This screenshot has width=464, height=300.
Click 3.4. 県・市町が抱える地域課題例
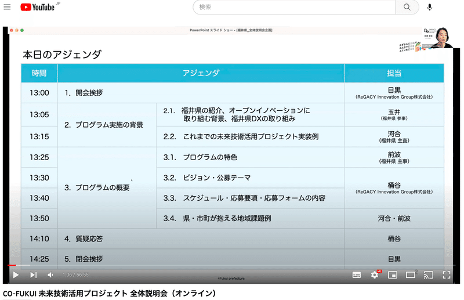pyautogui.click(x=217, y=219)
